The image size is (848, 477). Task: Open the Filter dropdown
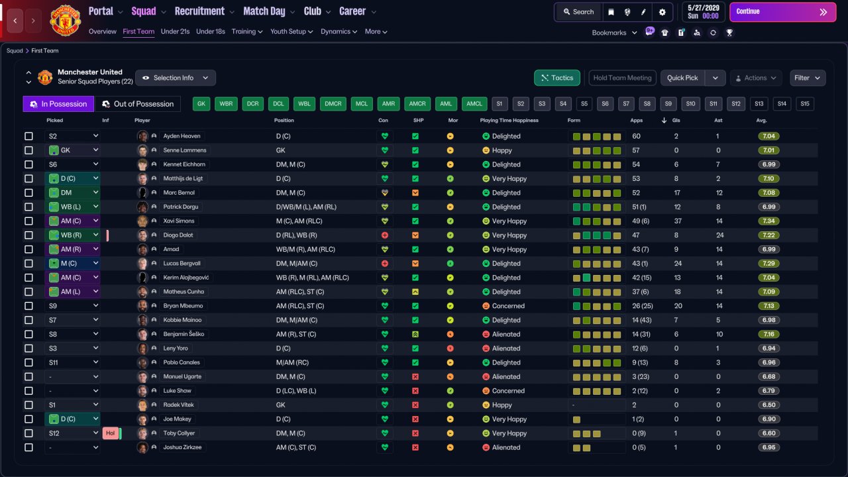point(808,78)
